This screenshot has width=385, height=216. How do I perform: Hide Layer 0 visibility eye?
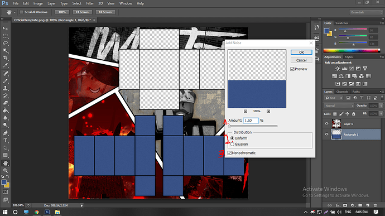[326, 123]
